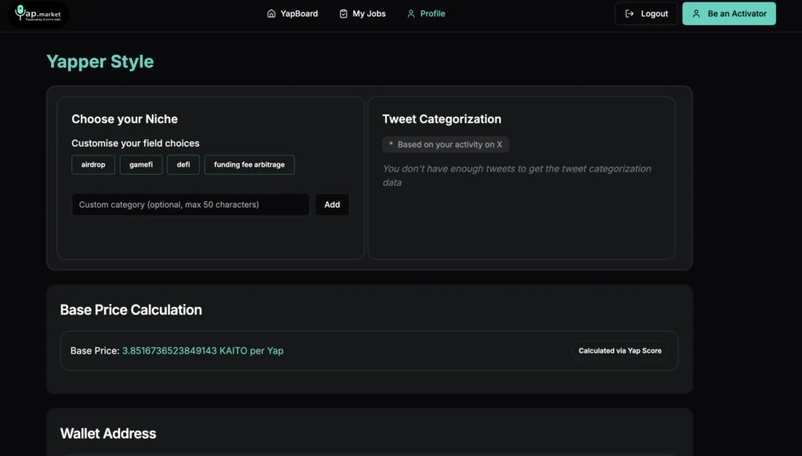Click the Logout arrow icon

tap(630, 14)
